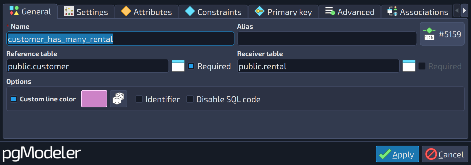Click the Settings tab sliders icon

[x=69, y=11]
